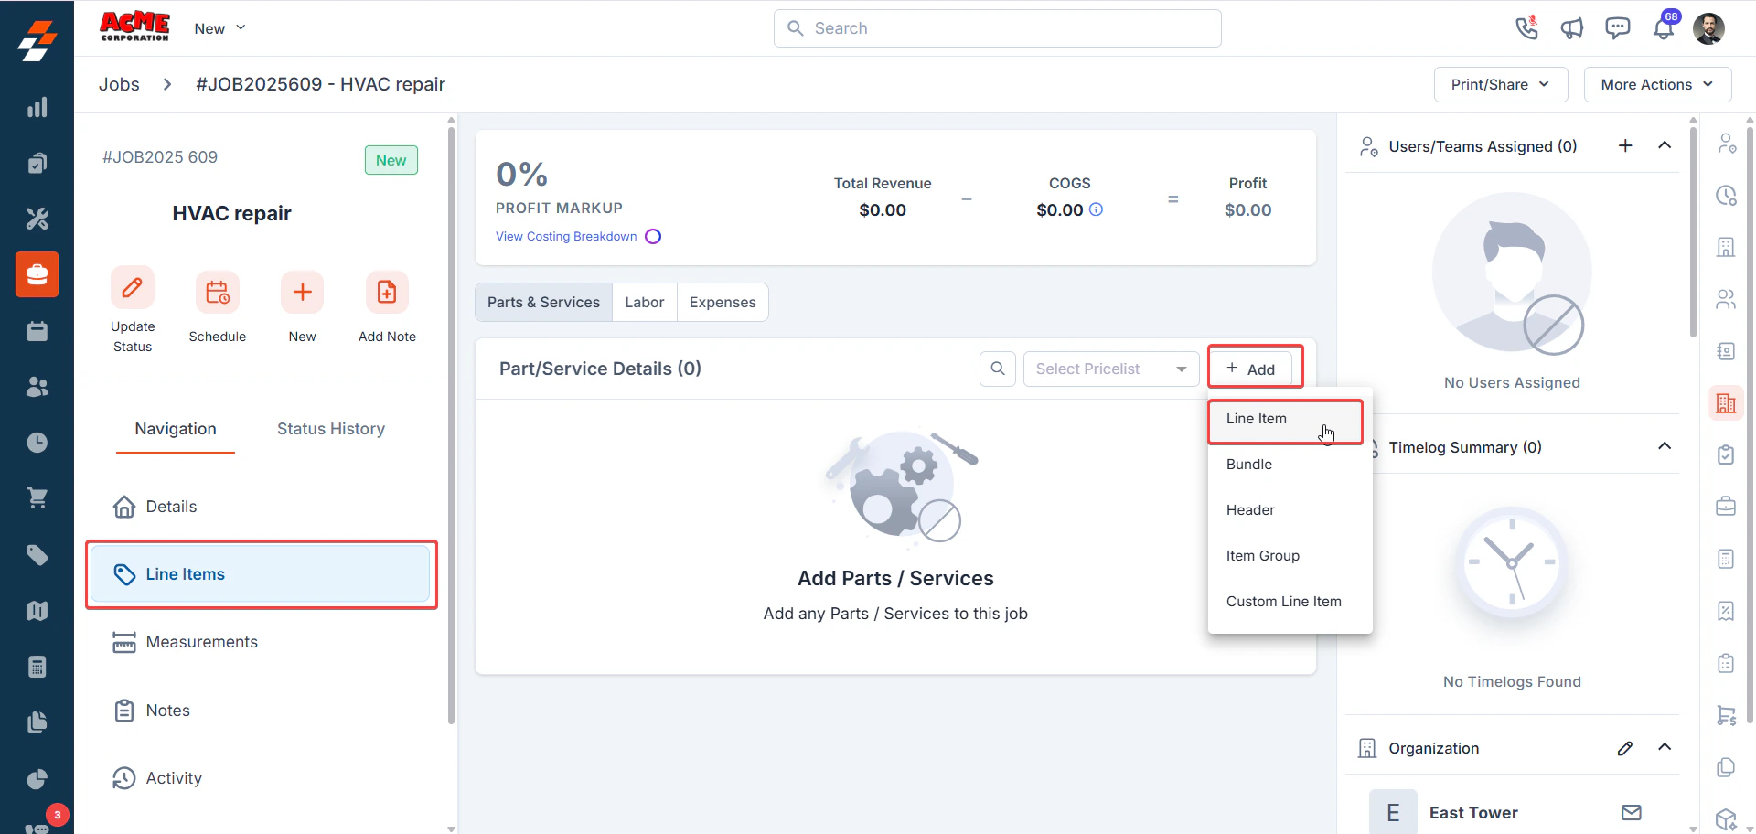Open the shopping cart sidebar icon
1756x834 pixels.
click(x=37, y=498)
